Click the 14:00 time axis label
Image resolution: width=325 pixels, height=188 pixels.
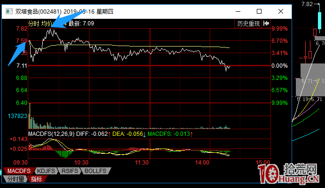click(202, 163)
